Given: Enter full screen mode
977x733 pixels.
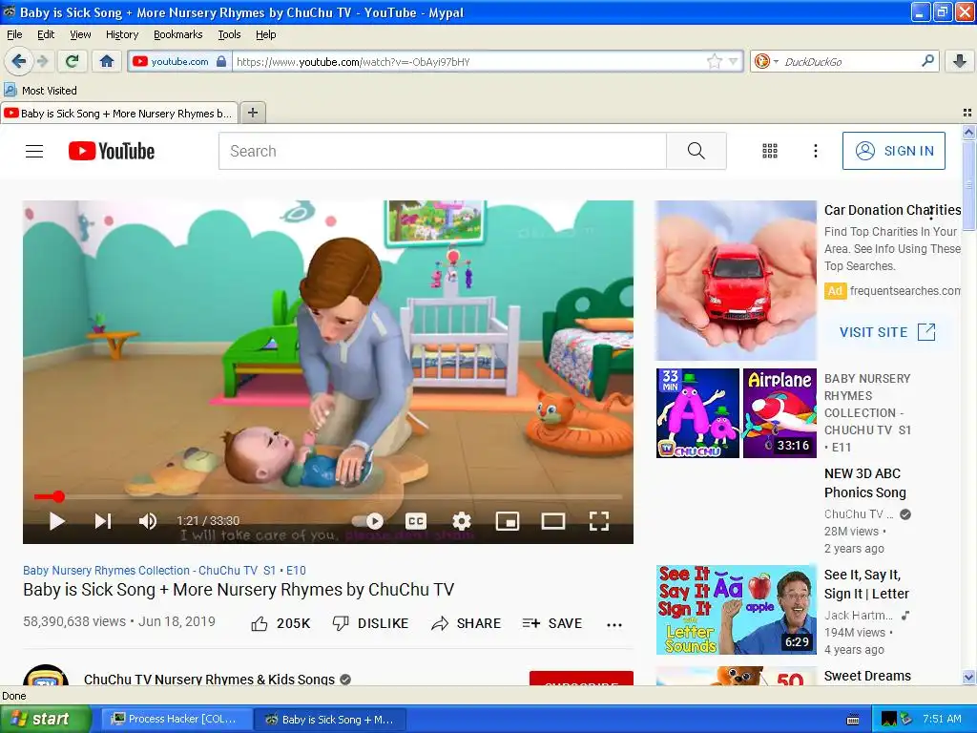Looking at the screenshot, I should (599, 521).
